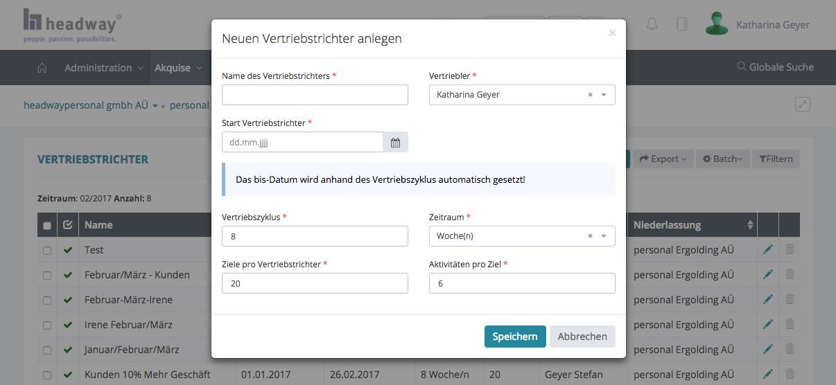The width and height of the screenshot is (836, 385).
Task: Open the calendar date picker icon
Action: (395, 143)
